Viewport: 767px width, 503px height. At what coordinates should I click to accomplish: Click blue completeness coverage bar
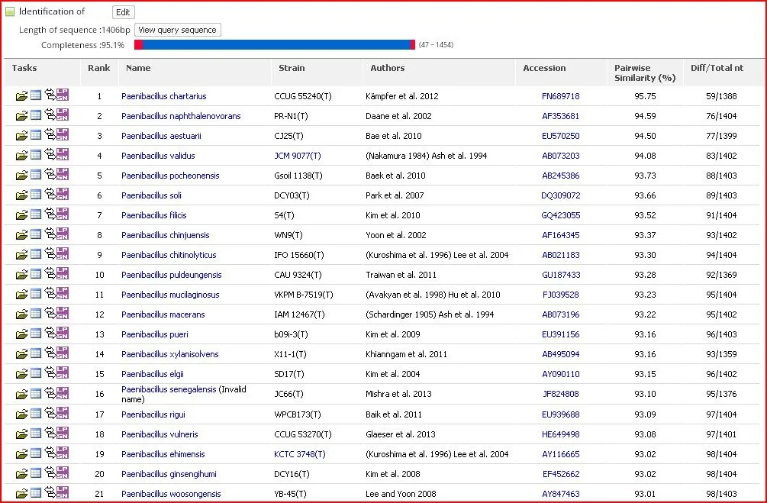275,44
